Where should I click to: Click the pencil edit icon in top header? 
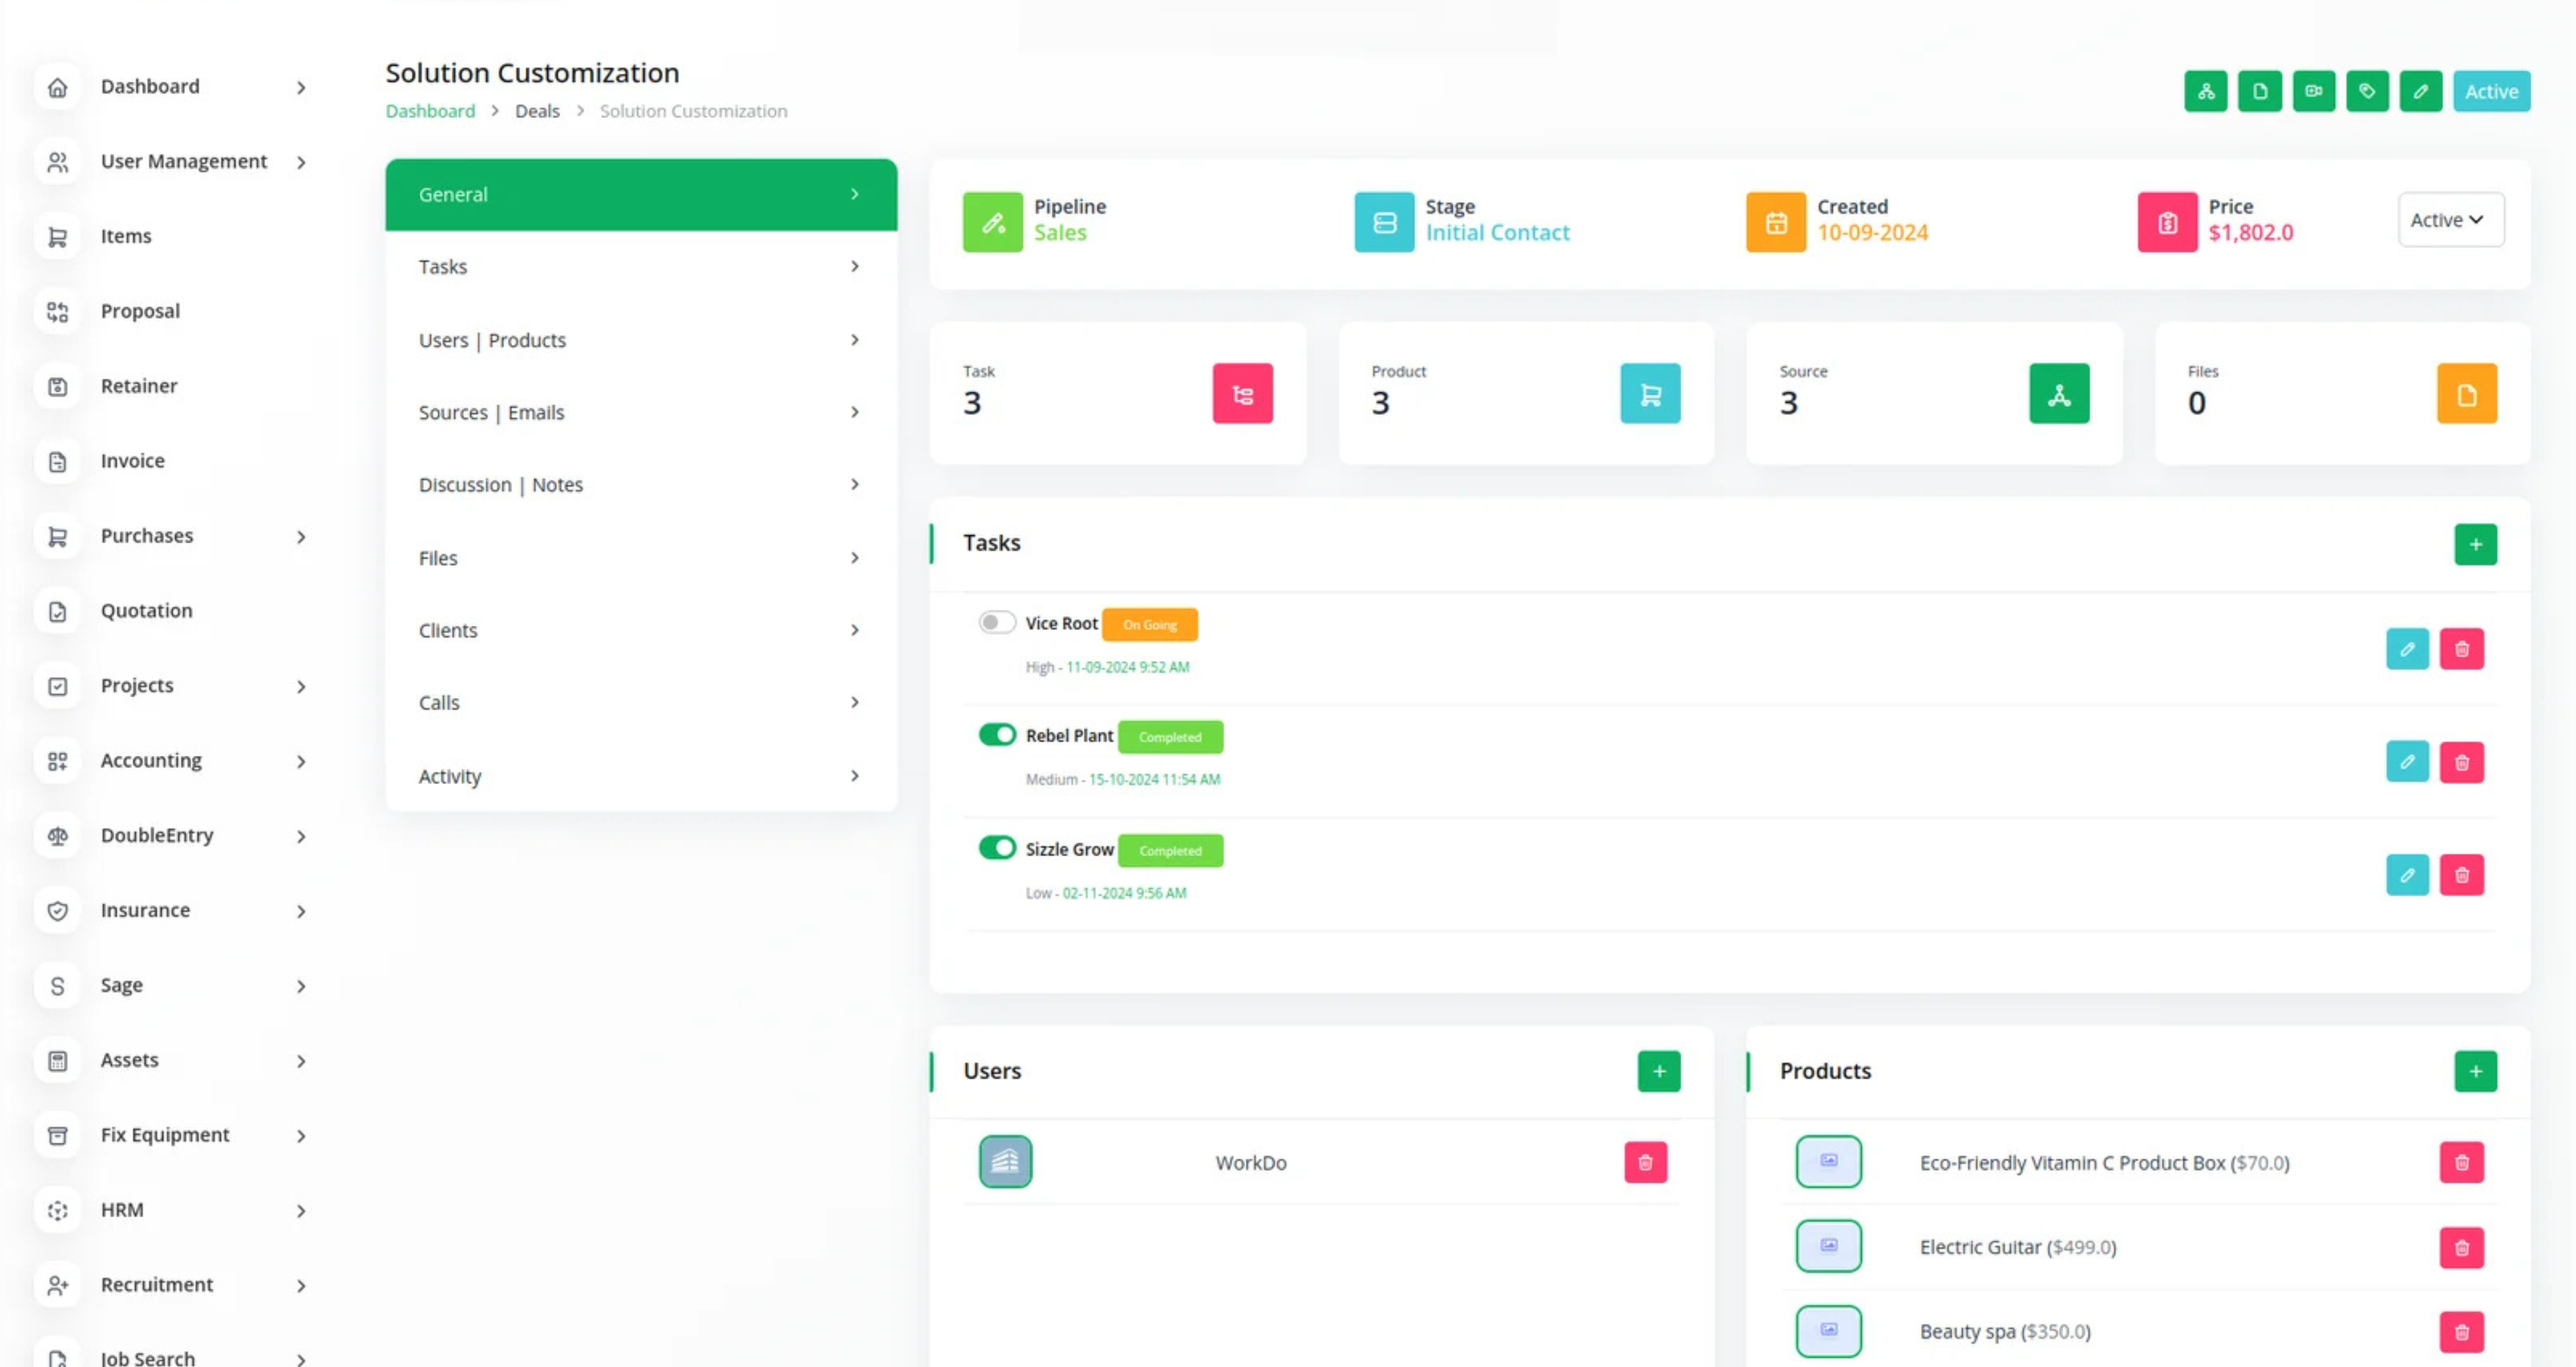point(2420,91)
